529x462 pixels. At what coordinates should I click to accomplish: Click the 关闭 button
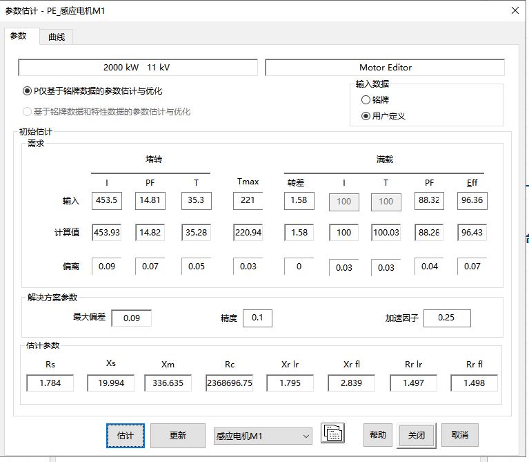[x=417, y=435]
